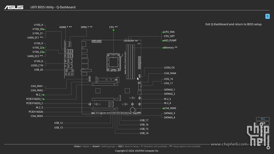The width and height of the screenshot is (274, 154).
Task: Select the ALL filter button
Action: click(263, 119)
